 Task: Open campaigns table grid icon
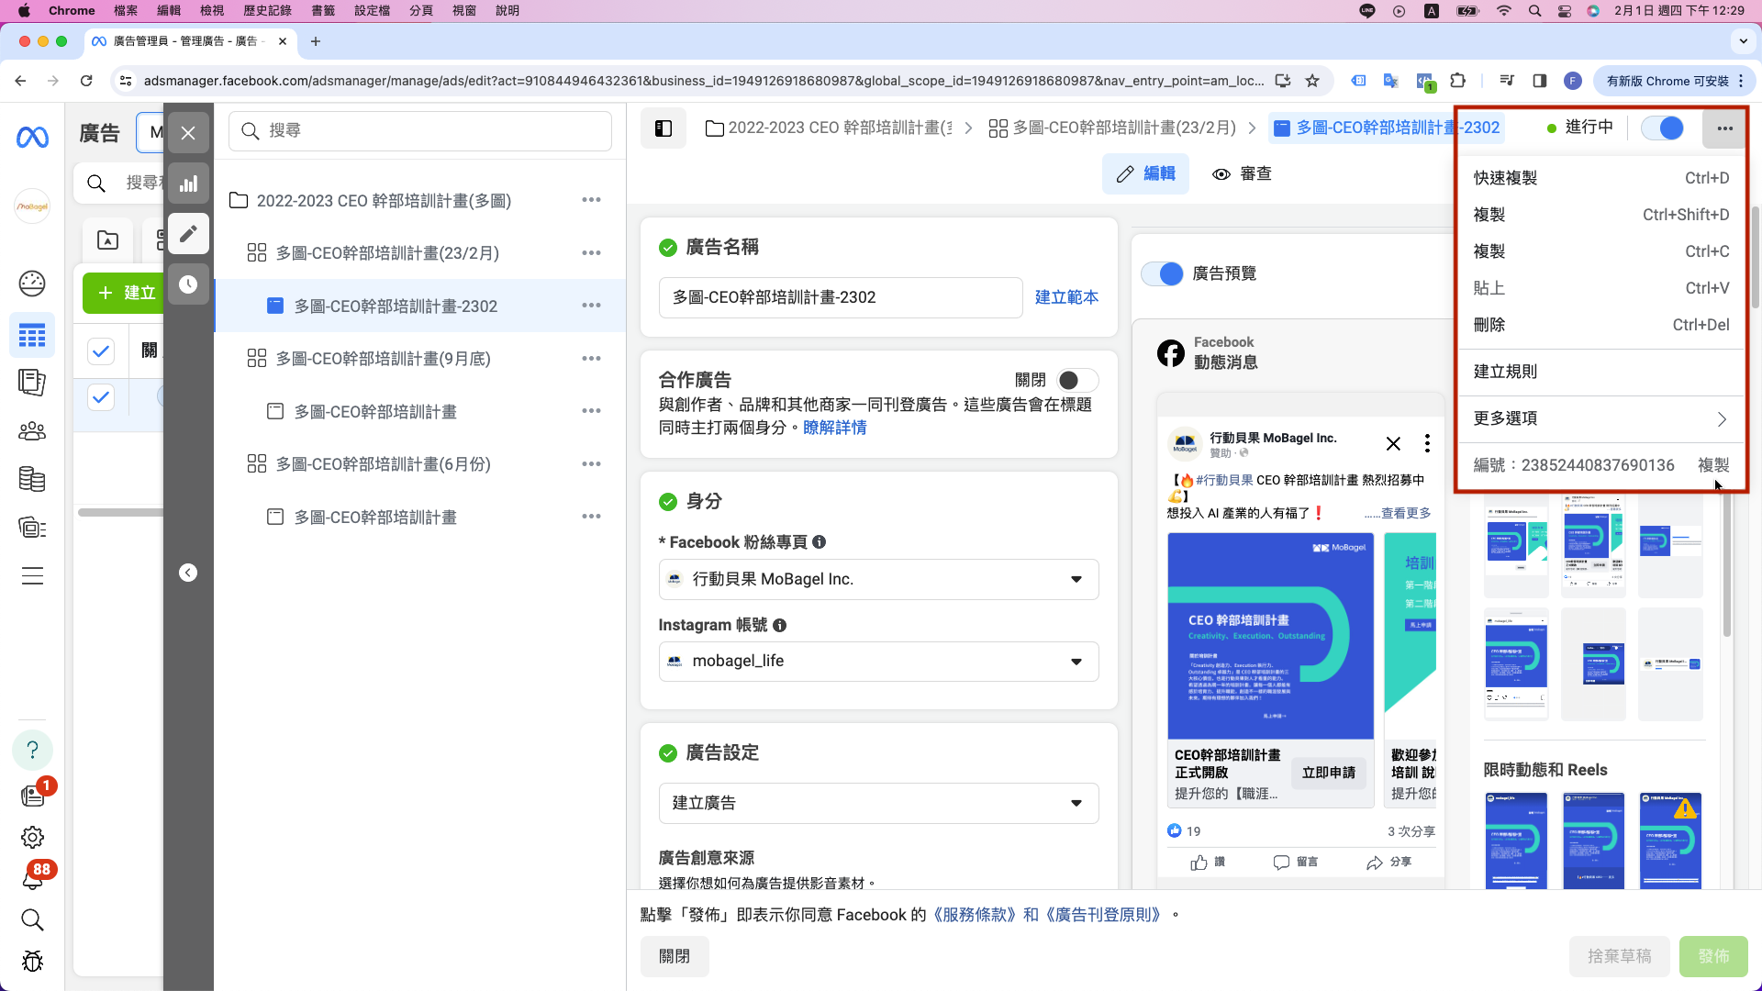click(x=32, y=336)
